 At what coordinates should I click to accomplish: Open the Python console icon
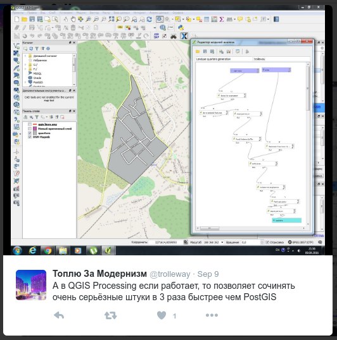click(x=181, y=28)
